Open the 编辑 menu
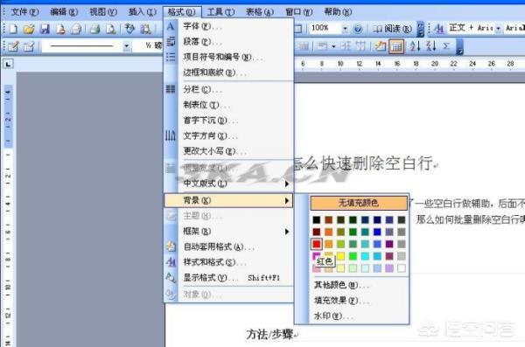The image size is (525, 347). [64, 12]
